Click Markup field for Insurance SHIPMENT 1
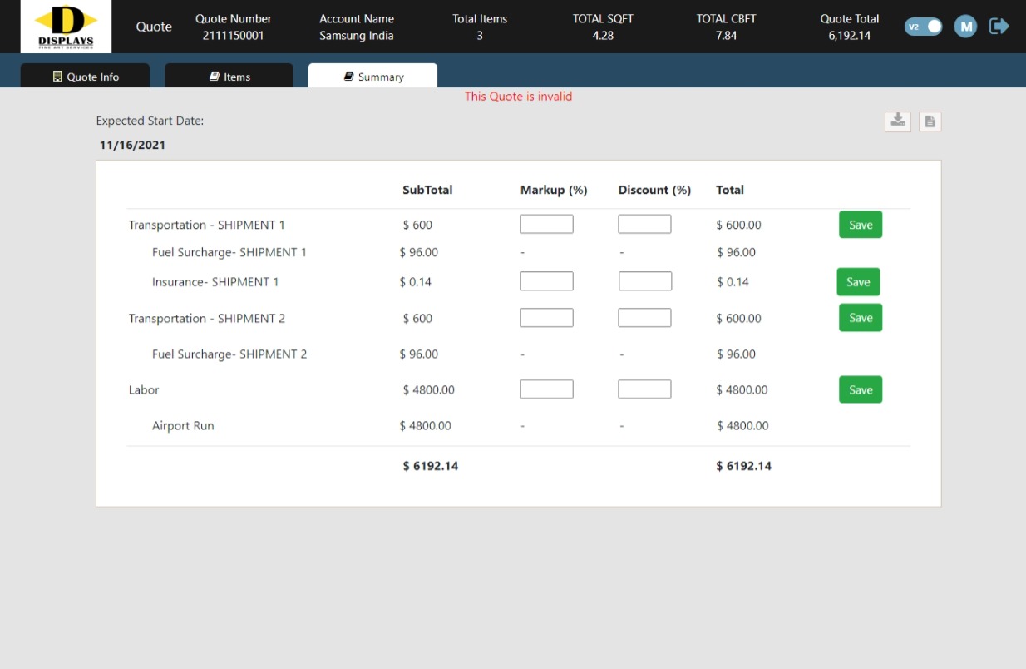This screenshot has height=669, width=1026. point(546,281)
